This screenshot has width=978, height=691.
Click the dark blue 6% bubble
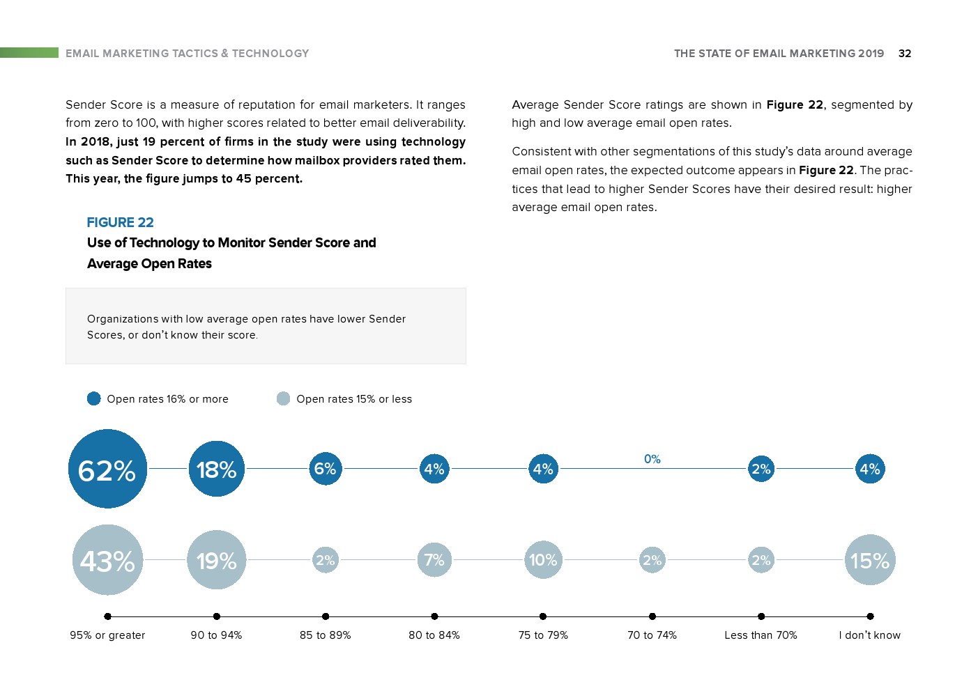click(x=326, y=469)
